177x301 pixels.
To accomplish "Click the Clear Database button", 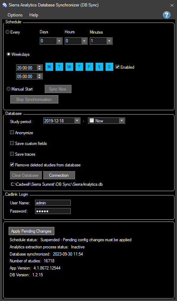I will click(x=26, y=175).
